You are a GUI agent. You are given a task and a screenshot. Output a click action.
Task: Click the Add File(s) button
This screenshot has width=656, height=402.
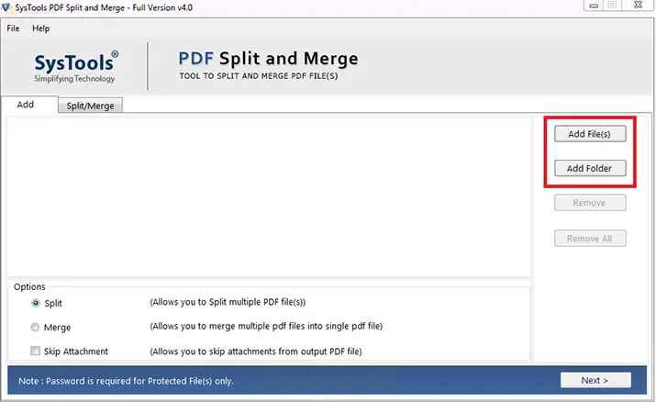[590, 134]
